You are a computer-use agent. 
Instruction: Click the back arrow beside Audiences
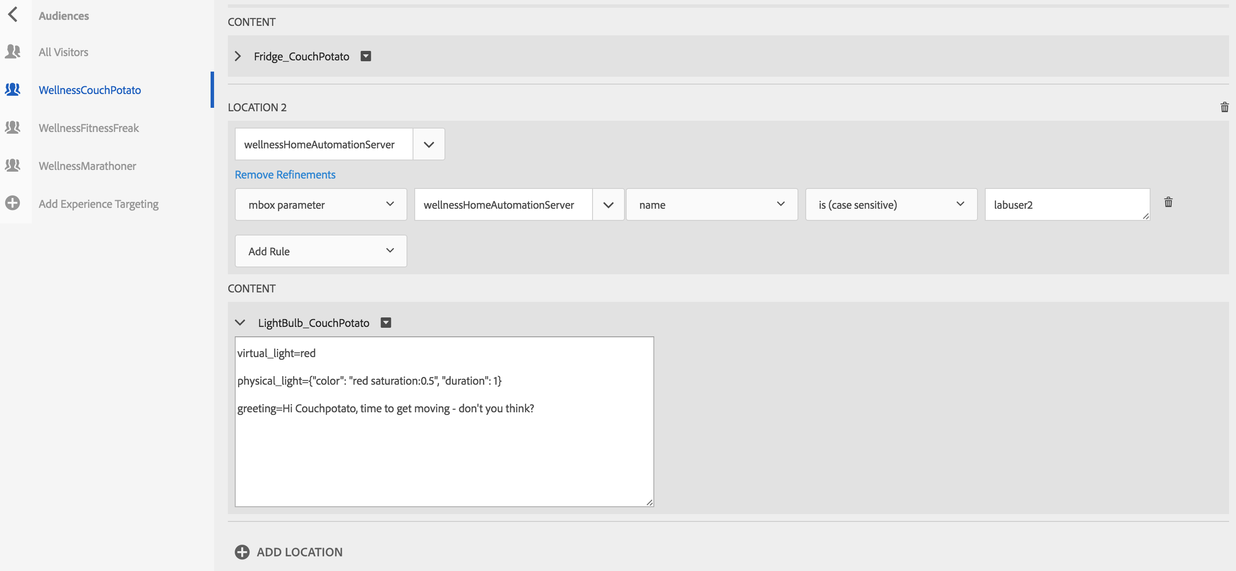click(x=13, y=15)
